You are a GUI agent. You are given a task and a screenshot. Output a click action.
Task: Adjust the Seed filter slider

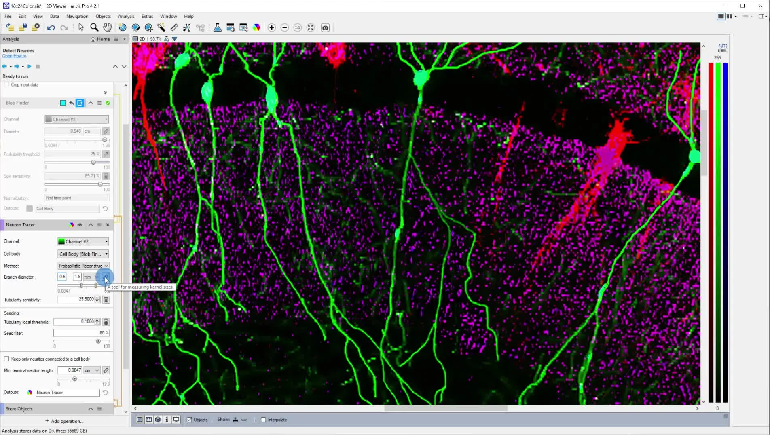[98, 341]
